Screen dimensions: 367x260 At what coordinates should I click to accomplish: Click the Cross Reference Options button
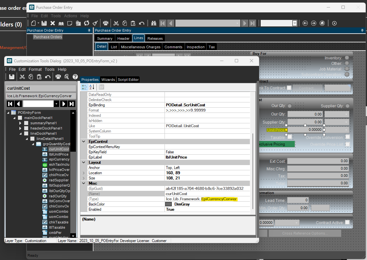click(x=305, y=233)
